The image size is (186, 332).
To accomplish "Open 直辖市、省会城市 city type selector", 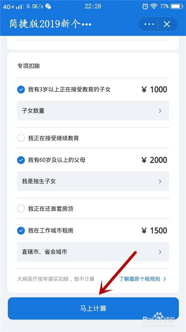I will tap(93, 252).
